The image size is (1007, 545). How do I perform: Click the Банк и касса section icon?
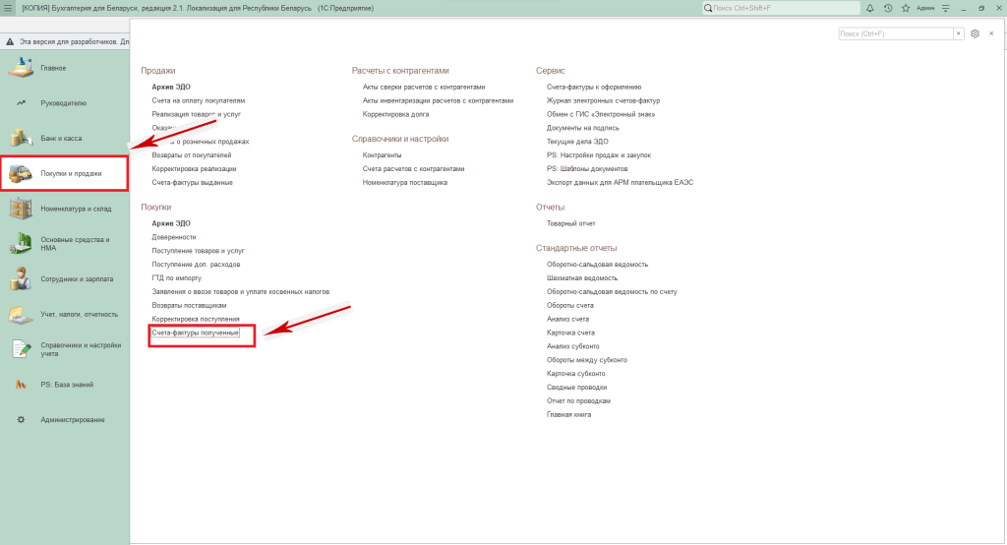tap(21, 138)
